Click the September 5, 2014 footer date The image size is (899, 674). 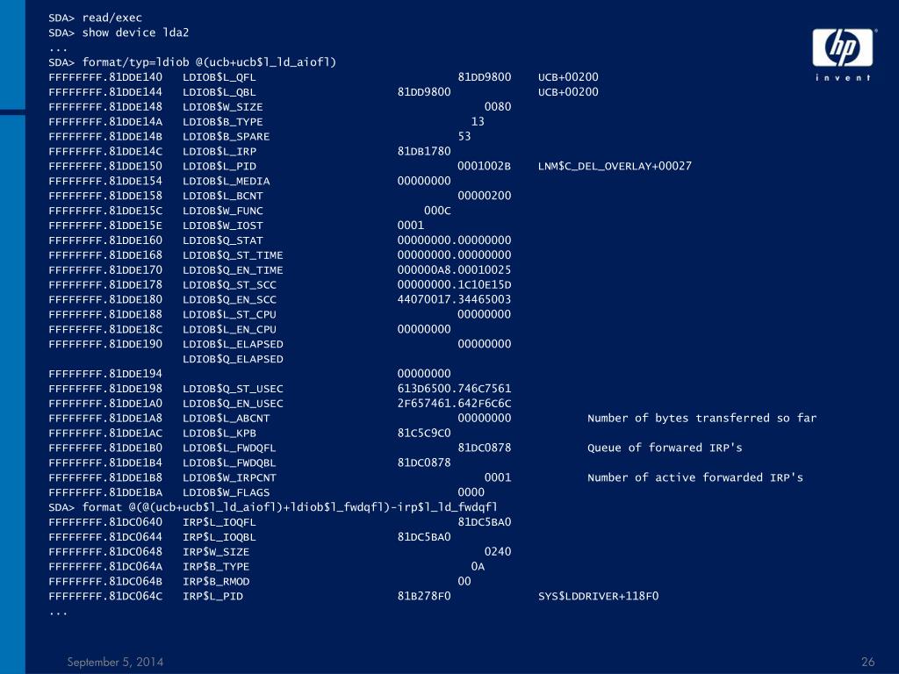[x=115, y=662]
